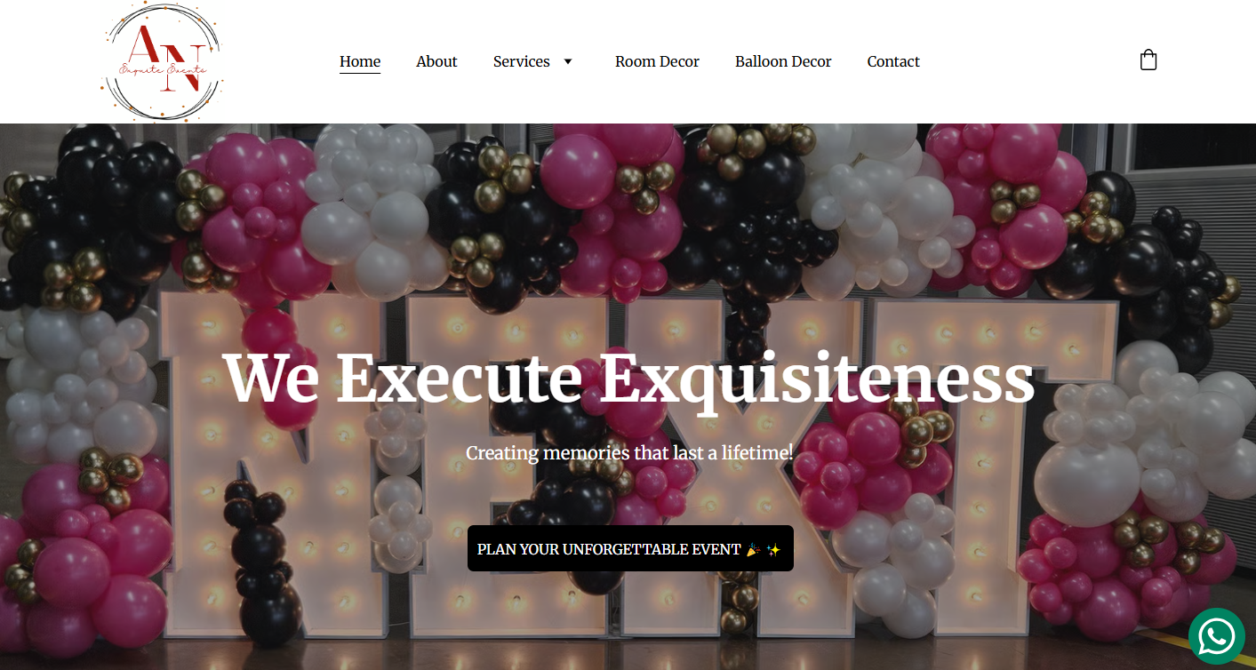Navigate to Balloon Decor
This screenshot has width=1256, height=670.
click(x=783, y=61)
